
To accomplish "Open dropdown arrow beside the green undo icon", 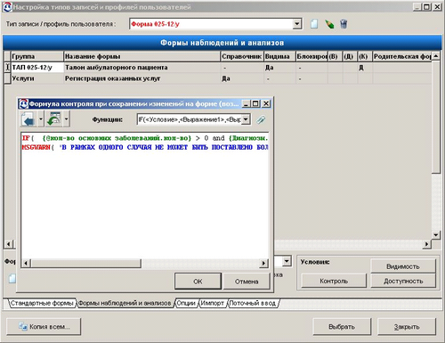I will [66, 119].
